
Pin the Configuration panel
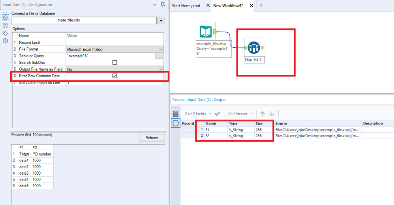point(163,5)
